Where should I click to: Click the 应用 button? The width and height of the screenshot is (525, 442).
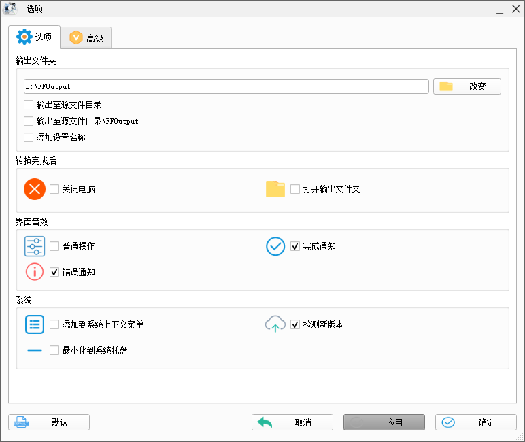tap(384, 422)
